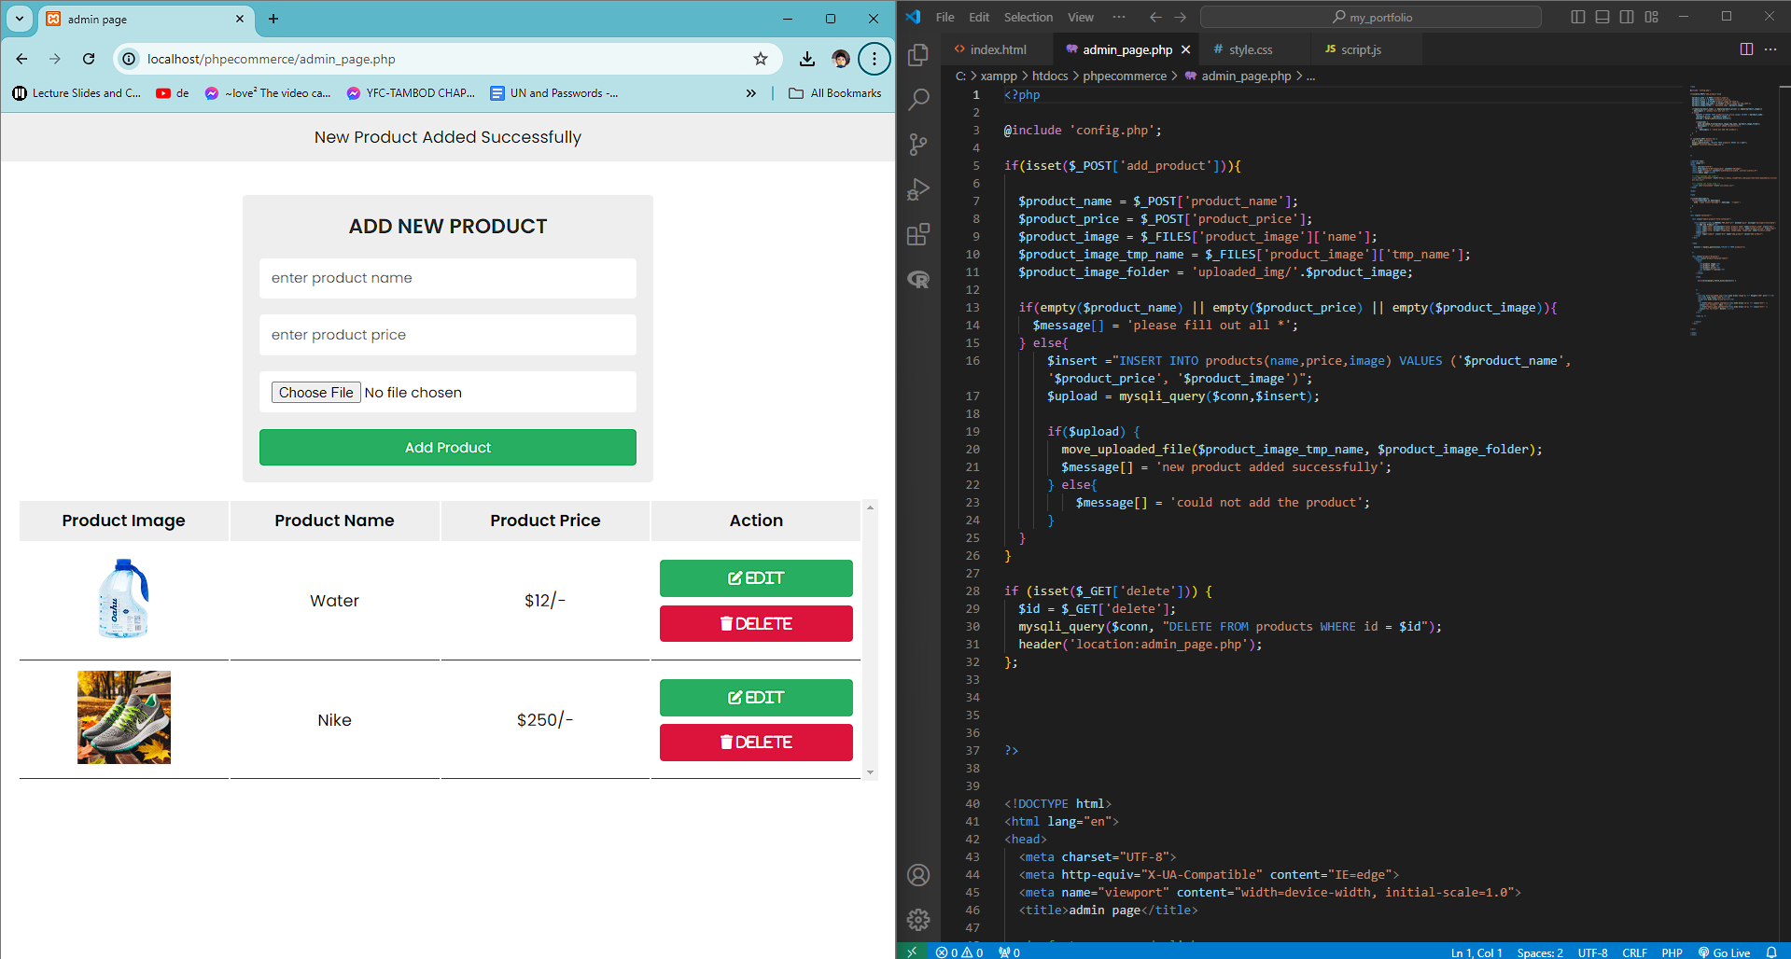Toggle the bottom Panel layout
The image size is (1791, 959).
(x=1602, y=17)
